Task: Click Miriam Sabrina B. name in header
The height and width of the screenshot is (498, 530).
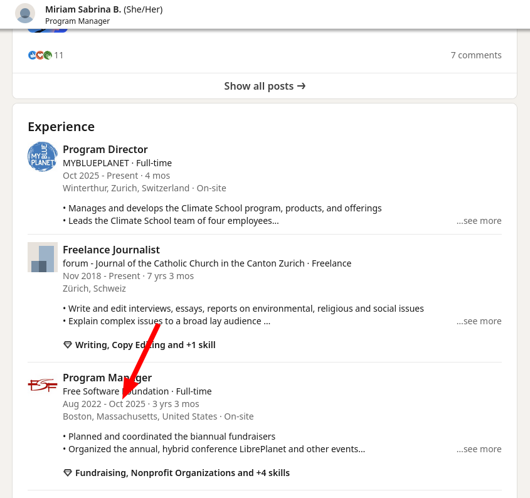Action: pos(83,9)
